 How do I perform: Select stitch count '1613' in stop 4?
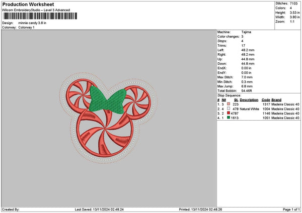click(235, 118)
